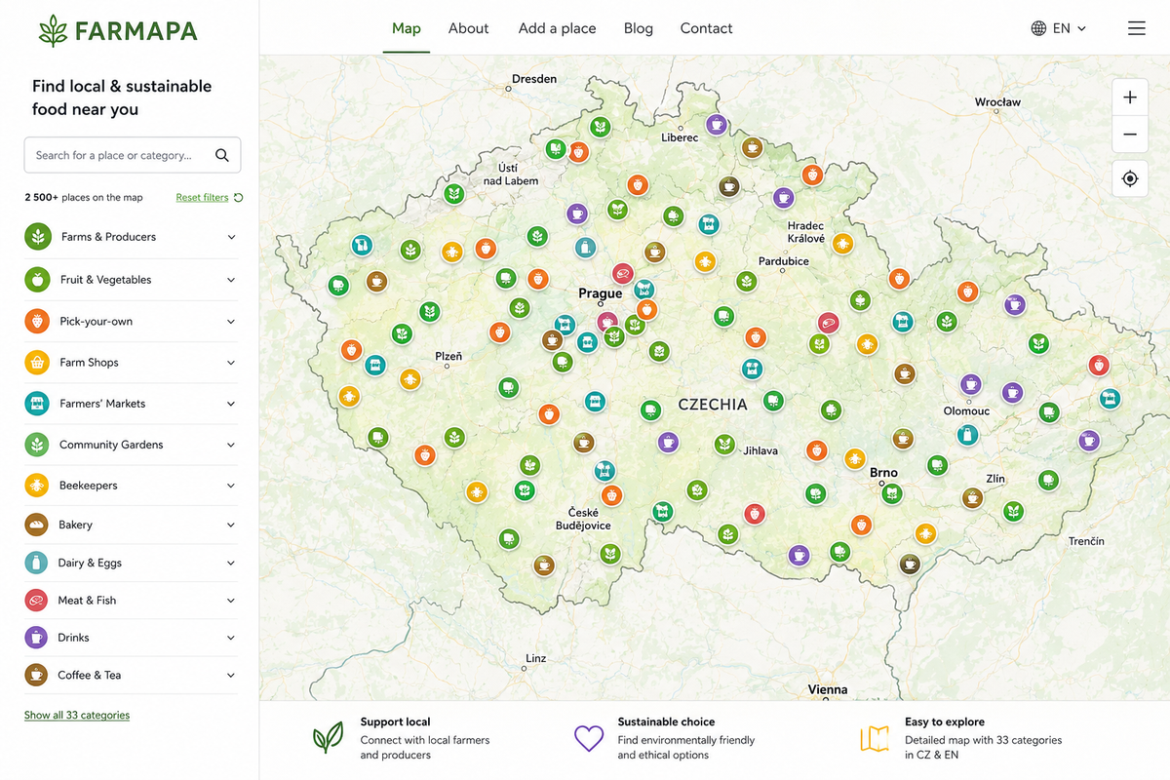
Task: Click the Meat & Fish steak icon
Action: [36, 601]
